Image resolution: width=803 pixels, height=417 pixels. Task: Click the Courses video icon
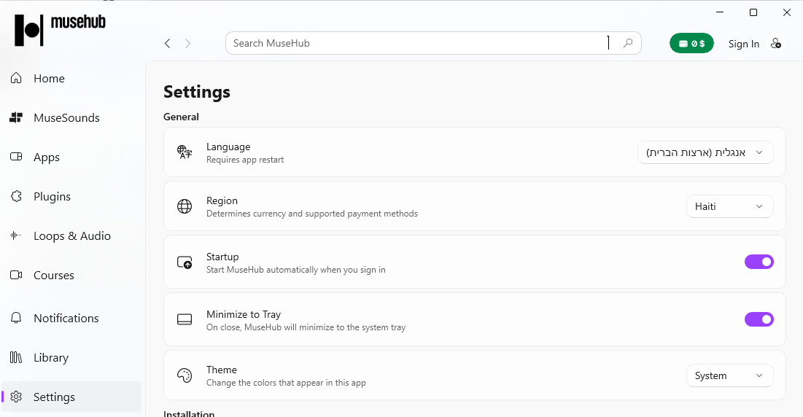pyautogui.click(x=16, y=275)
